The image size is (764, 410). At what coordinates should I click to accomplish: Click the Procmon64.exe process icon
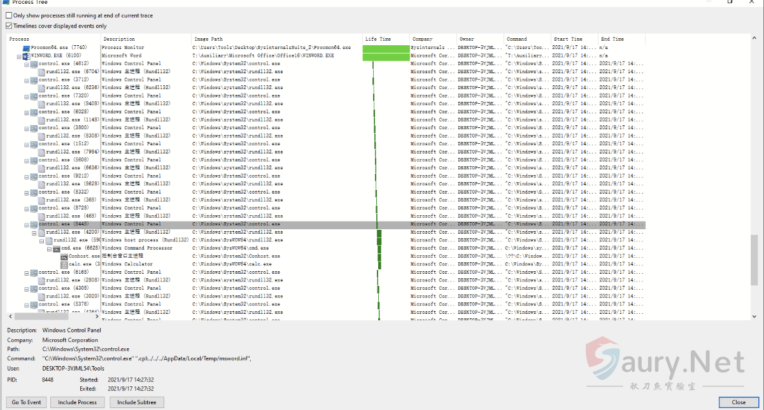(26, 48)
